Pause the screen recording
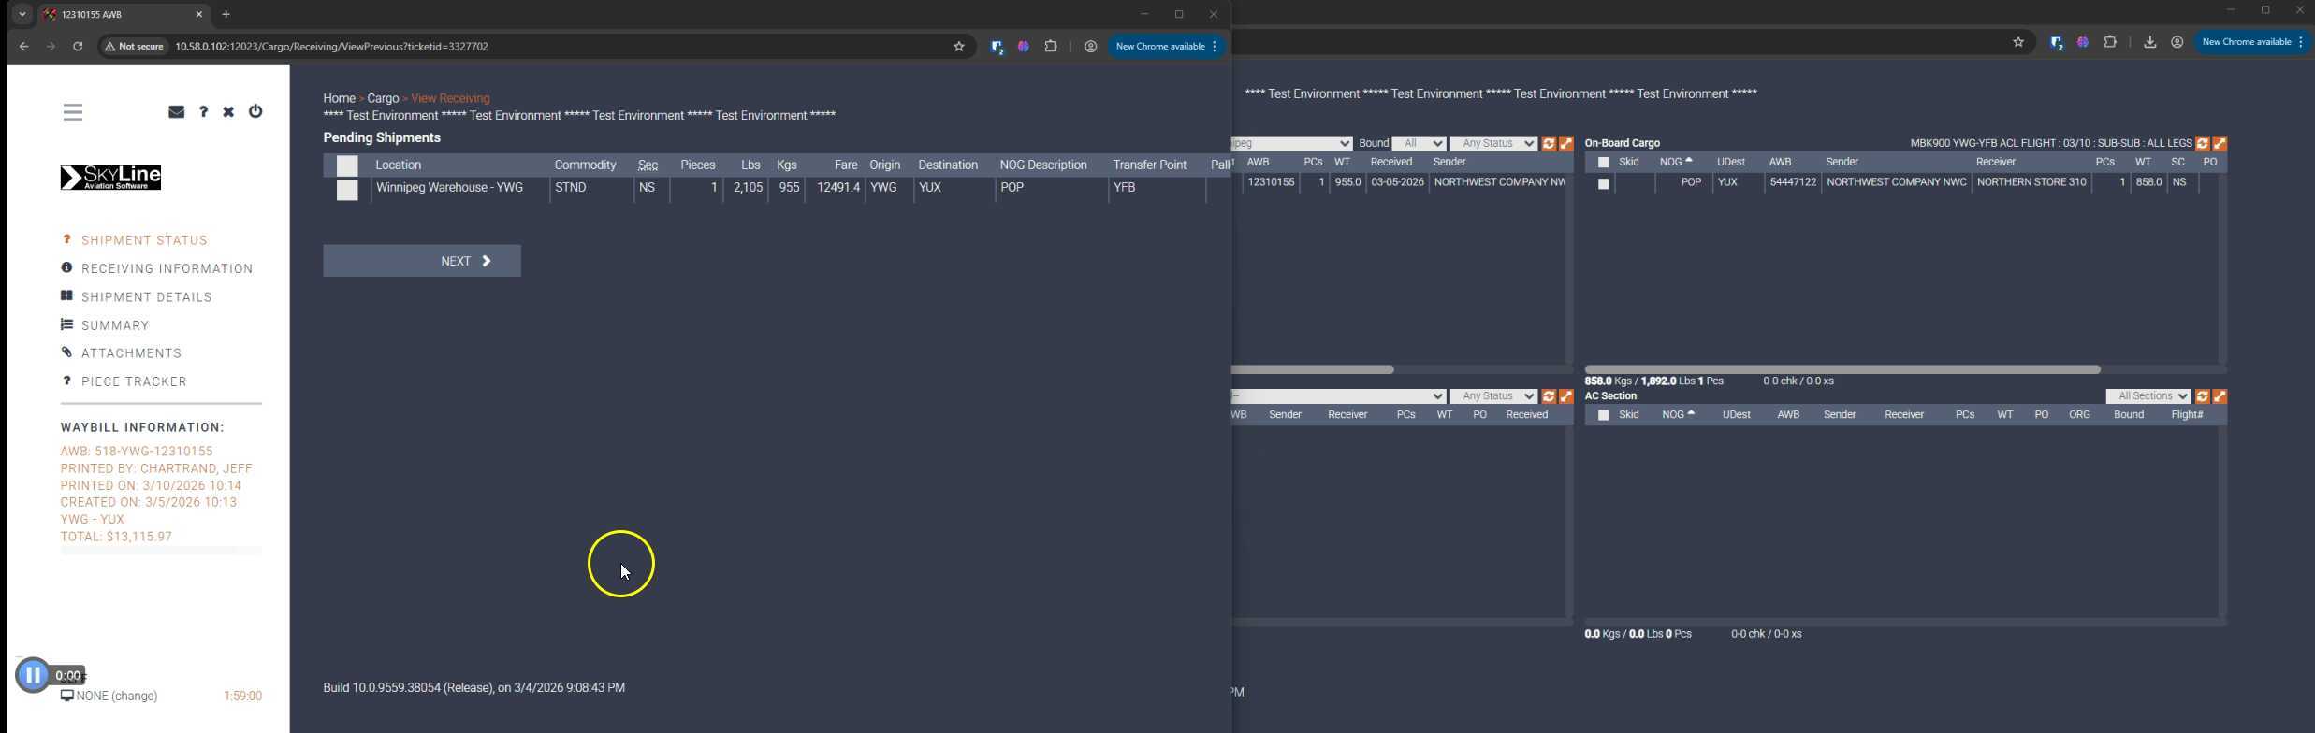The image size is (2315, 733). tap(33, 674)
